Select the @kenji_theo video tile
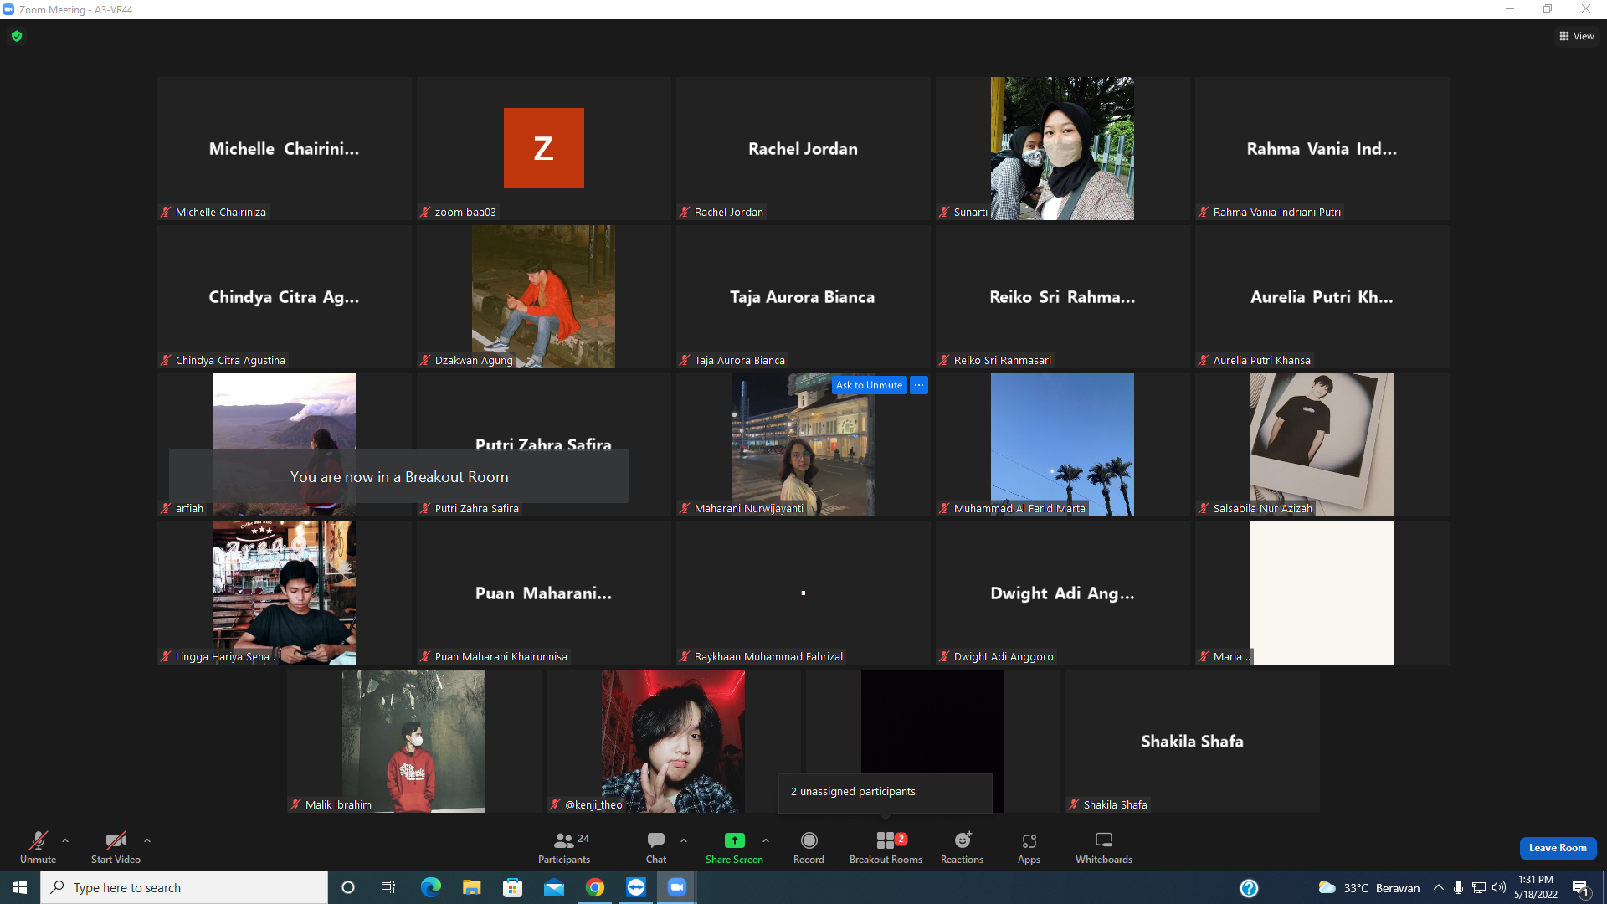Image resolution: width=1607 pixels, height=904 pixels. click(674, 741)
